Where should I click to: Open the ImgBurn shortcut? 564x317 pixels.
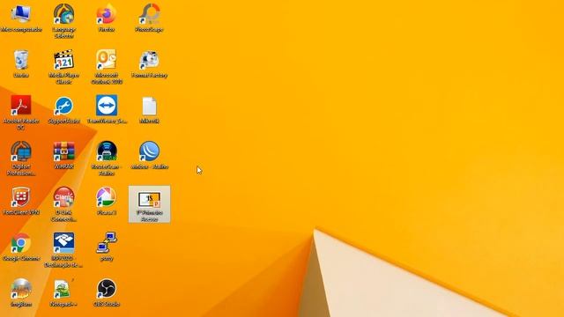coord(21,293)
